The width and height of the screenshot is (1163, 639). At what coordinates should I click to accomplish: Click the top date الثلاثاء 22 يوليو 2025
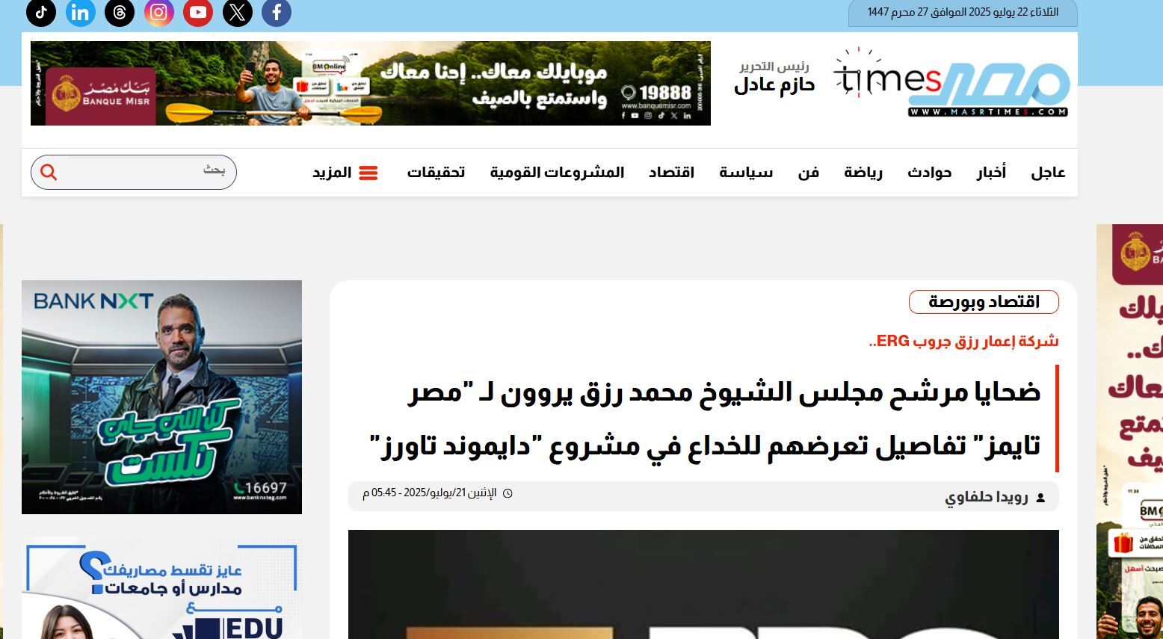click(963, 12)
